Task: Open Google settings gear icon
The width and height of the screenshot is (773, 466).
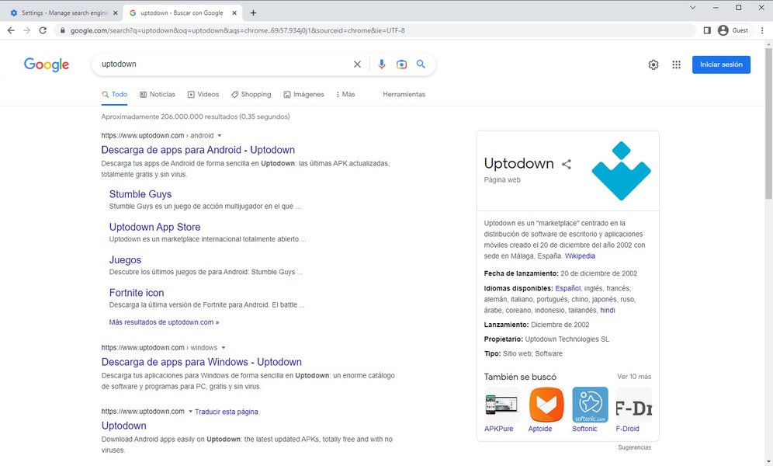Action: coord(653,64)
